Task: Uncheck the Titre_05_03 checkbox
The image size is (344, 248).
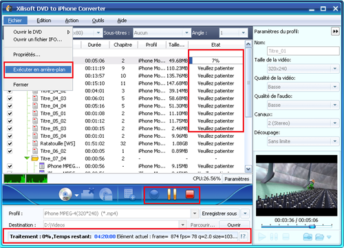Action: click(x=10, y=129)
